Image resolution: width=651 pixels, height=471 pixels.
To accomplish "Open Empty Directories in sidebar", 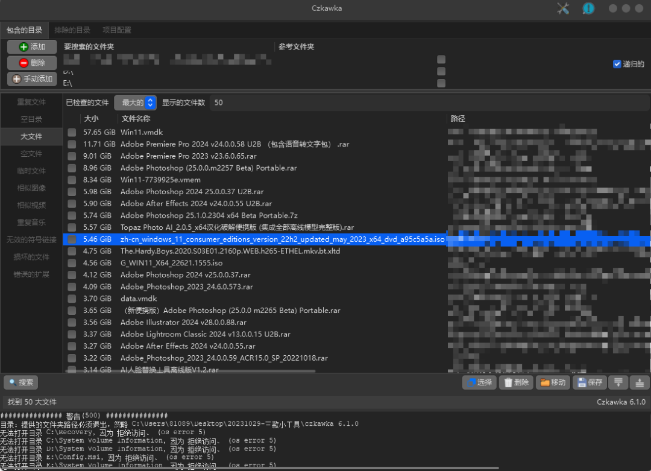I will [x=31, y=119].
